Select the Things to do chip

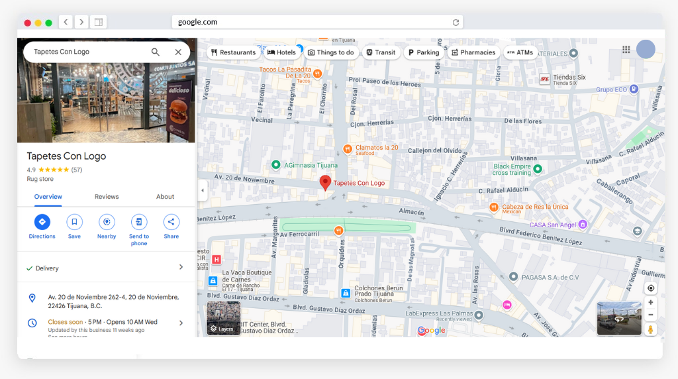click(x=331, y=52)
